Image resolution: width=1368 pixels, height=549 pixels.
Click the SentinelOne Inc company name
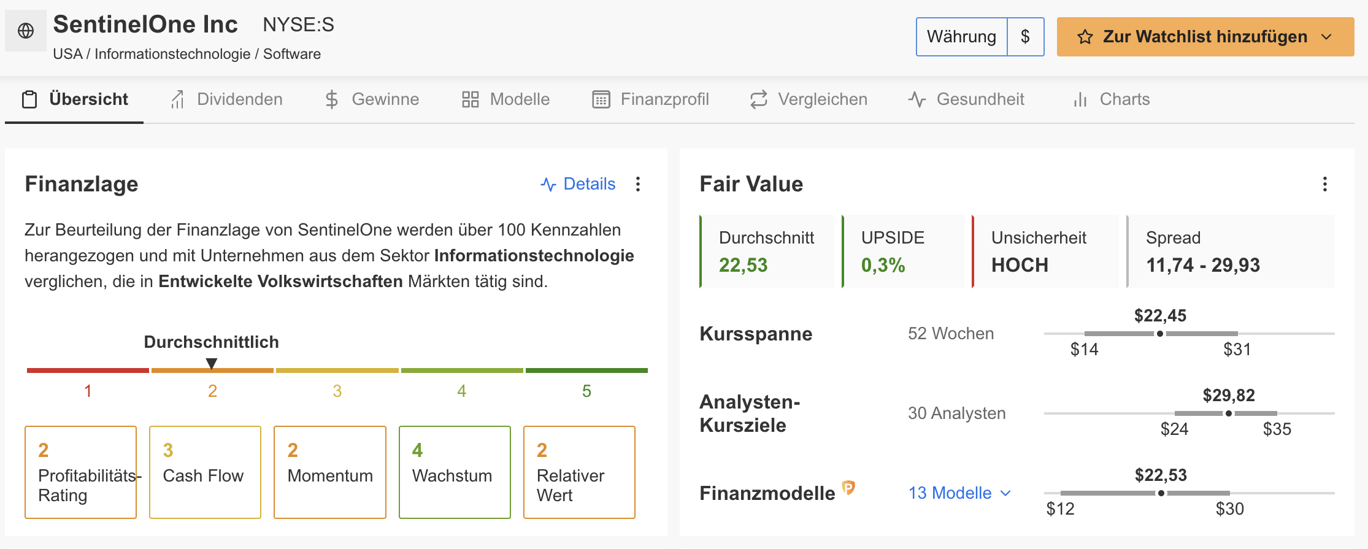tap(145, 25)
